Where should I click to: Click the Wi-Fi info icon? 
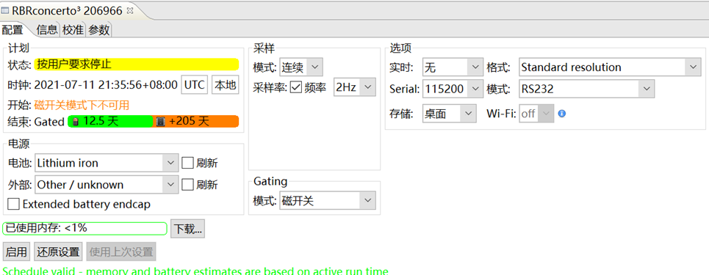point(562,114)
